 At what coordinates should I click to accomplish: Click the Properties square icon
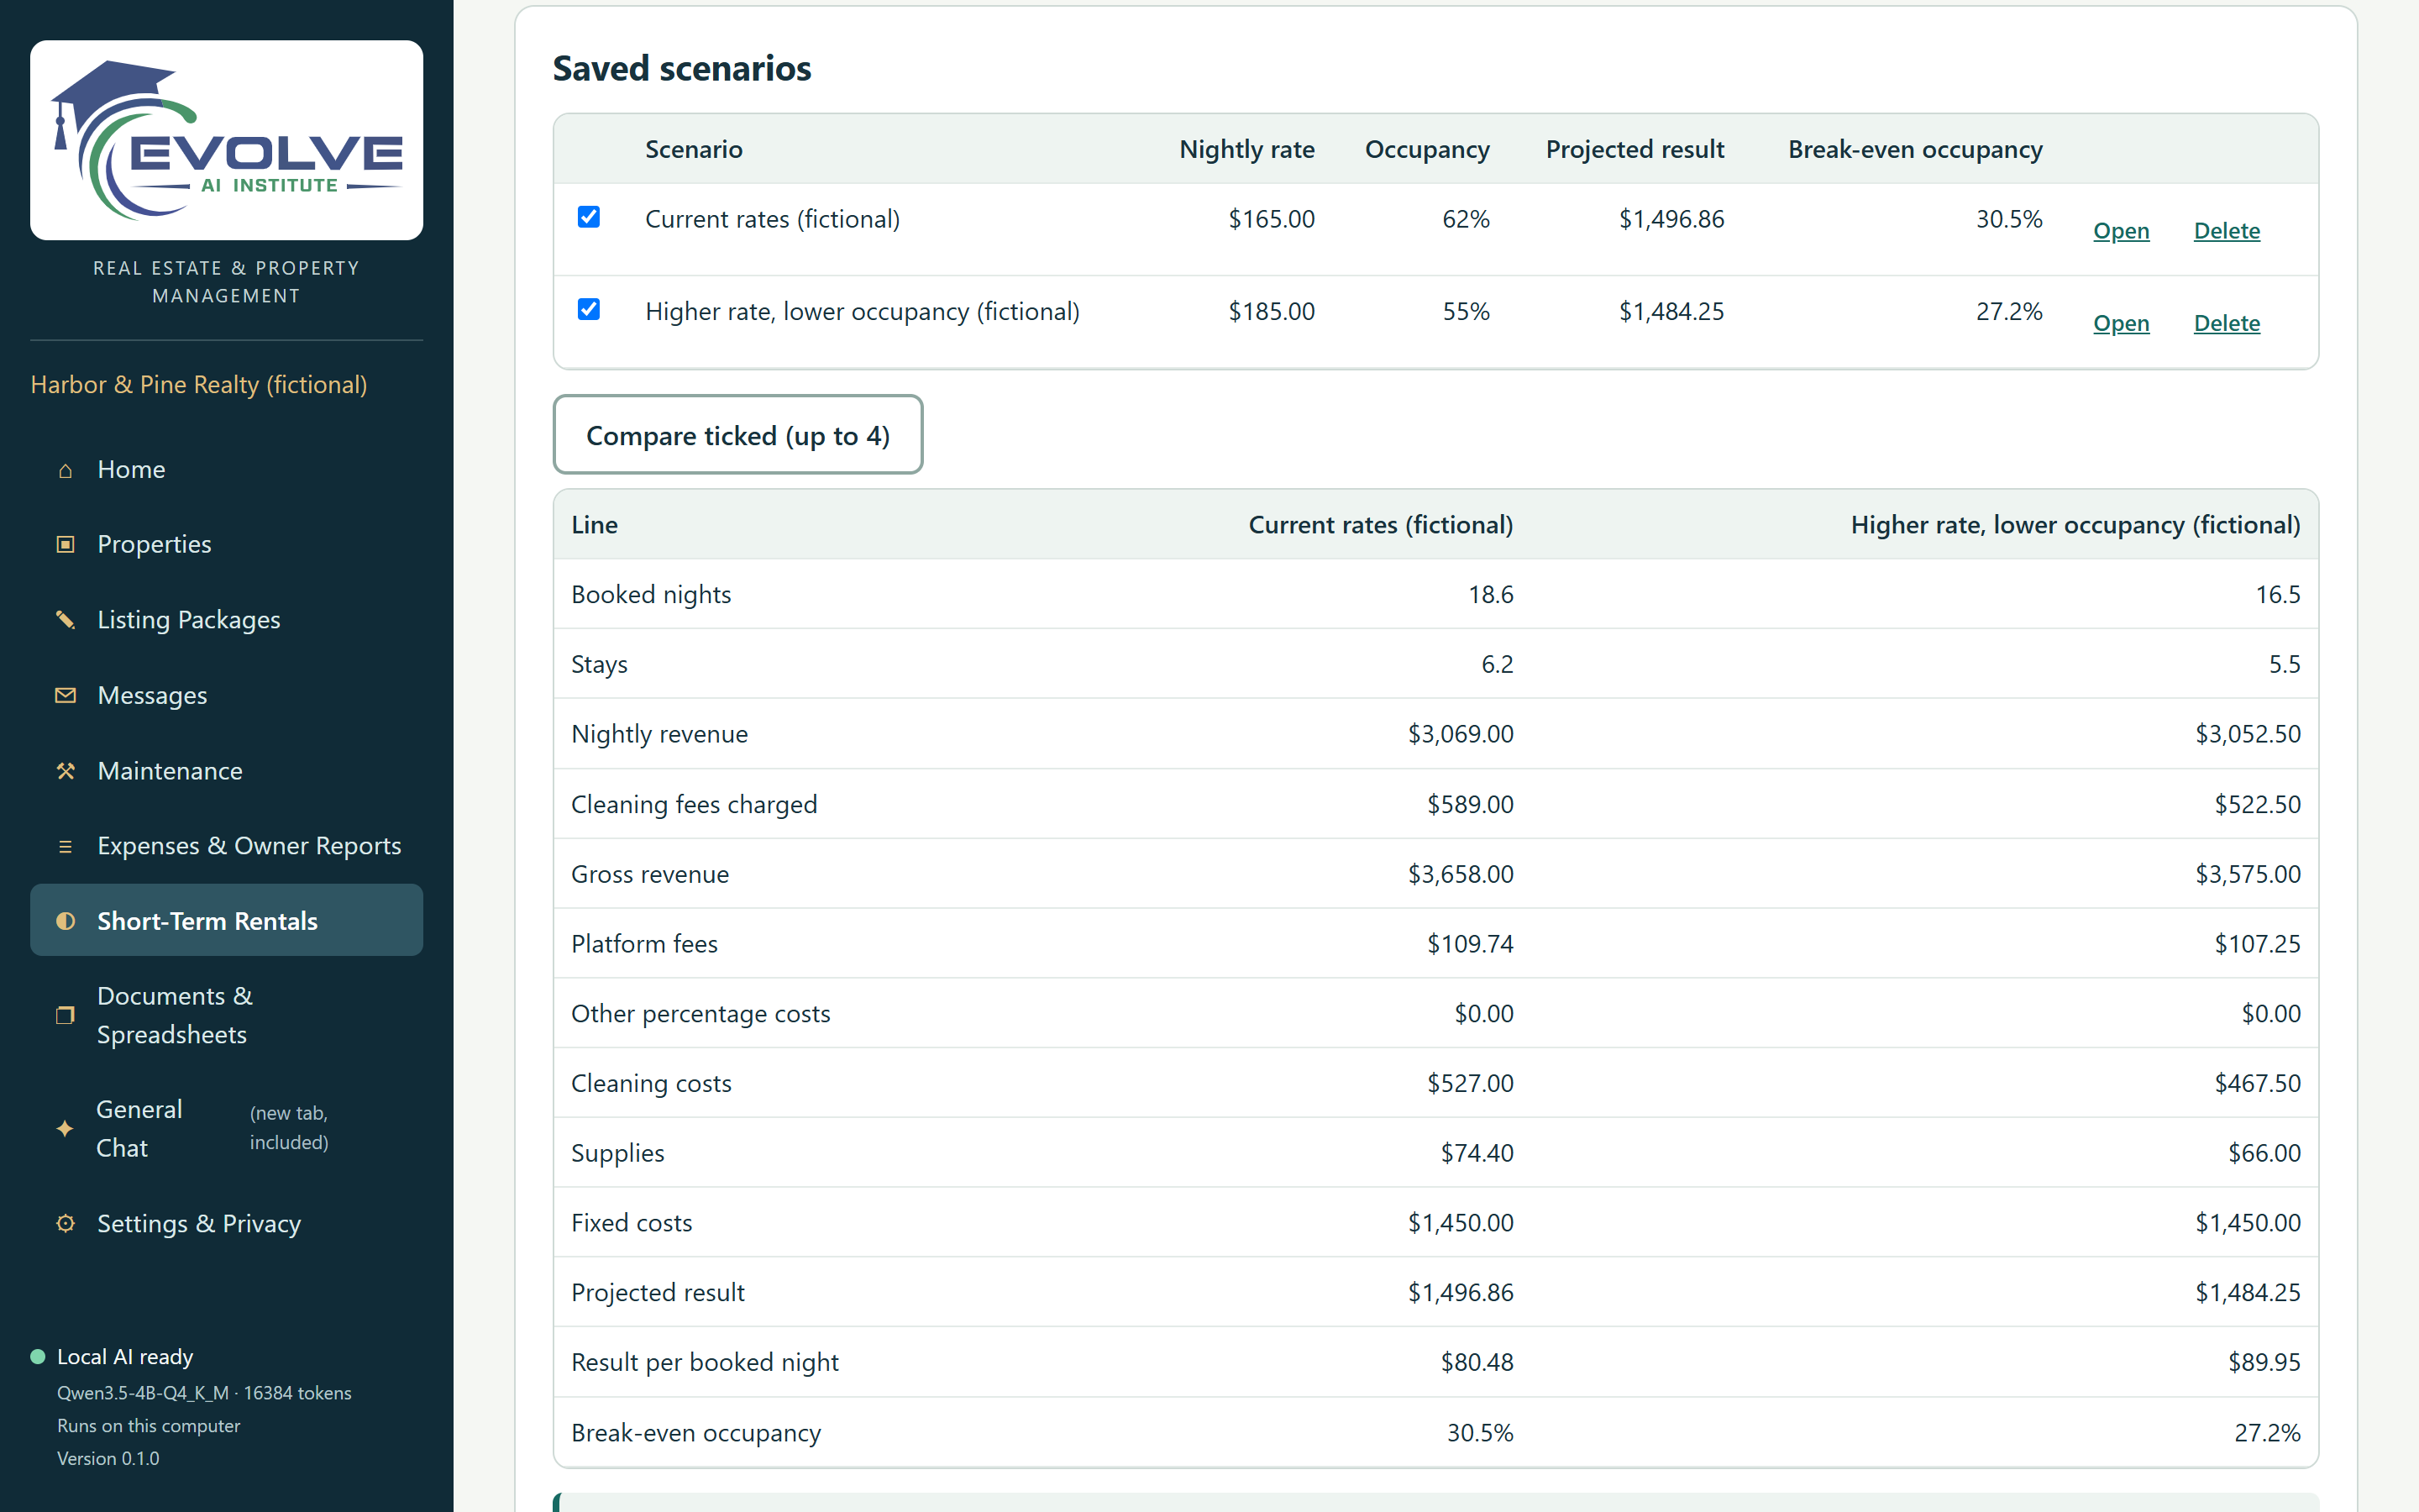[x=65, y=545]
